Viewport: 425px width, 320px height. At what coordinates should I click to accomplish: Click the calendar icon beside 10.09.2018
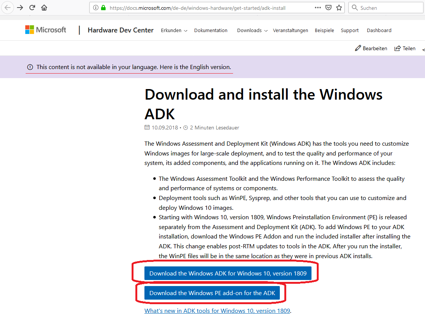[147, 127]
